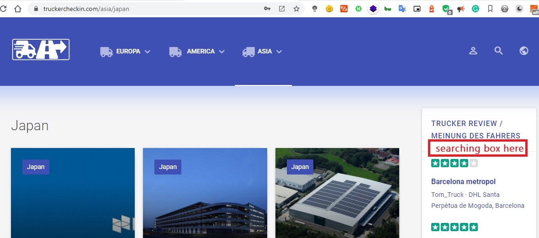Image resolution: width=539 pixels, height=238 pixels.
Task: Select the ASIA menu item
Action: [x=264, y=51]
